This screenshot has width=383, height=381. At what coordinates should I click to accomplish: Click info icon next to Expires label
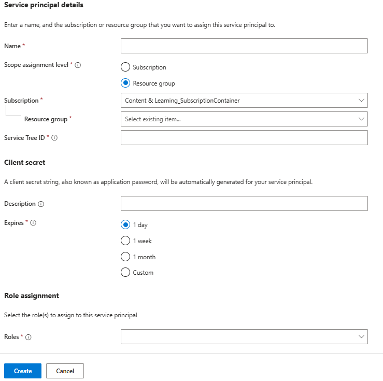coord(33,223)
